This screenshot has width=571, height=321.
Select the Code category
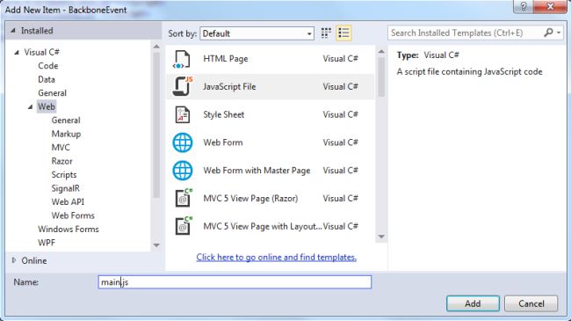[x=48, y=66]
